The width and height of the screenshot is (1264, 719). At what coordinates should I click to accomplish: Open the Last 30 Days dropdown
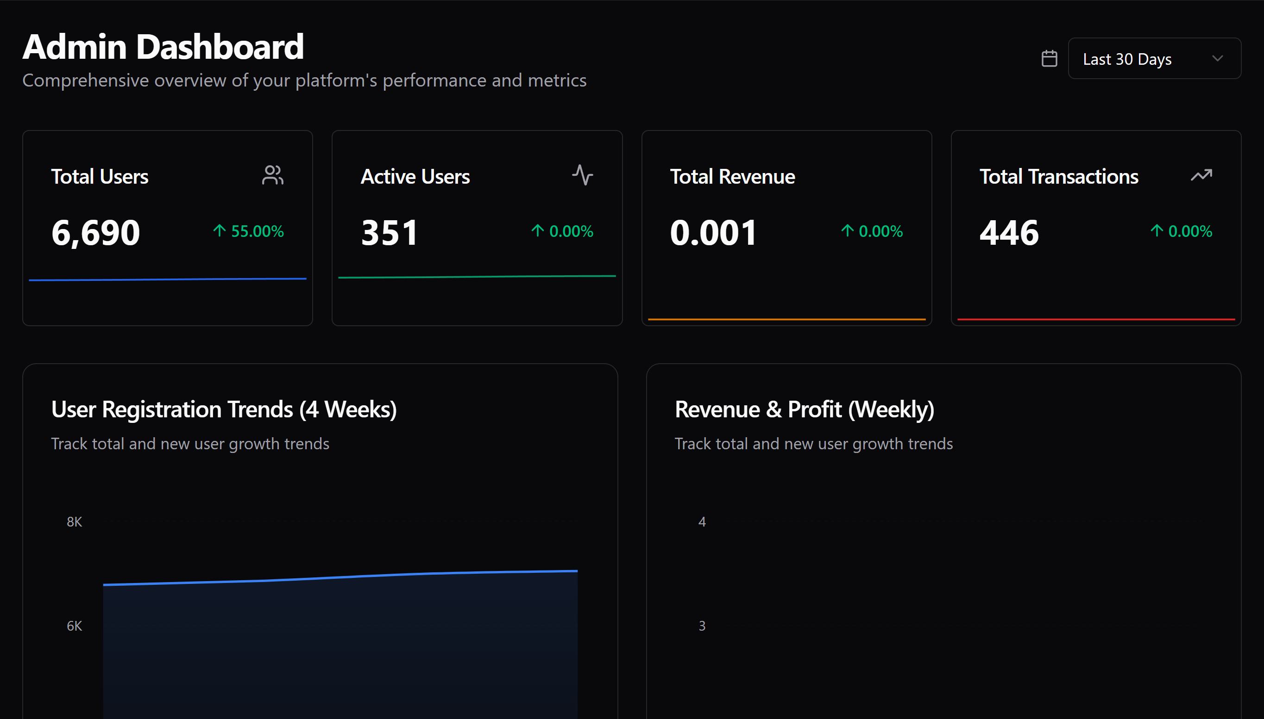(x=1155, y=58)
